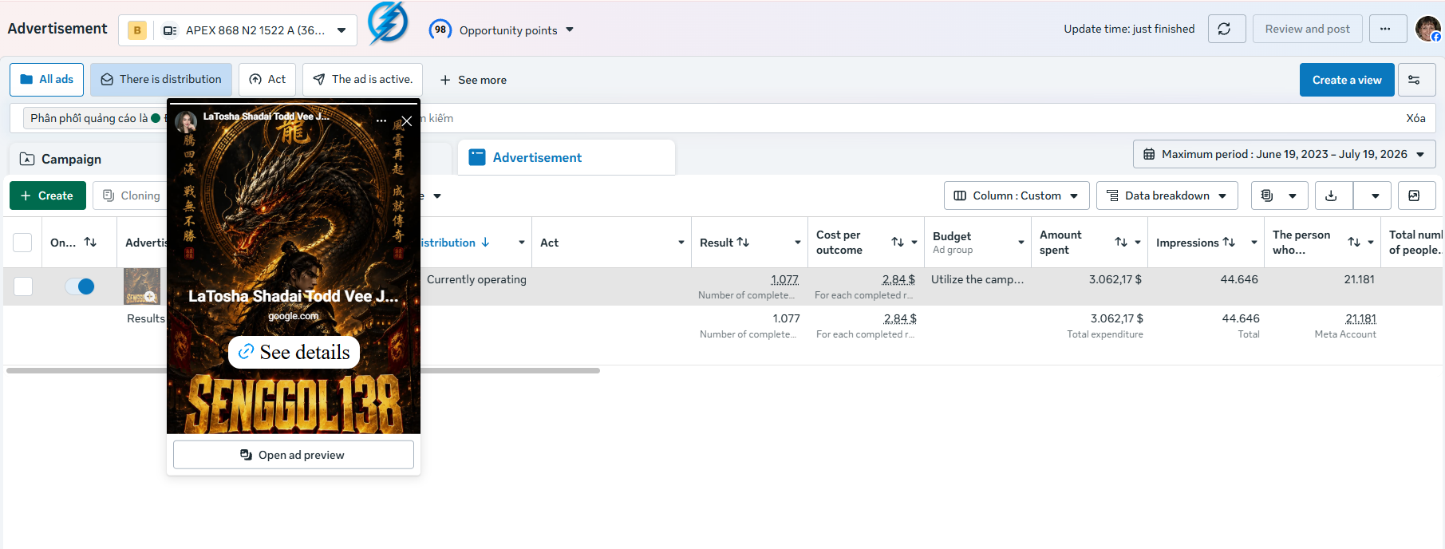Tick the ad row checkbox

coord(23,286)
